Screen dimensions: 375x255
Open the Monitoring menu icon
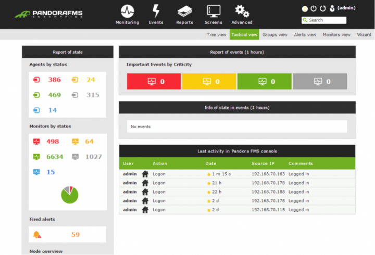[127, 11]
